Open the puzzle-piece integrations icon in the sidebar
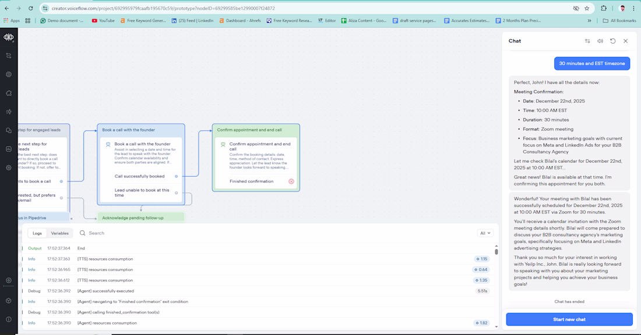Viewport: 641px width, 335px height. pyautogui.click(x=9, y=93)
